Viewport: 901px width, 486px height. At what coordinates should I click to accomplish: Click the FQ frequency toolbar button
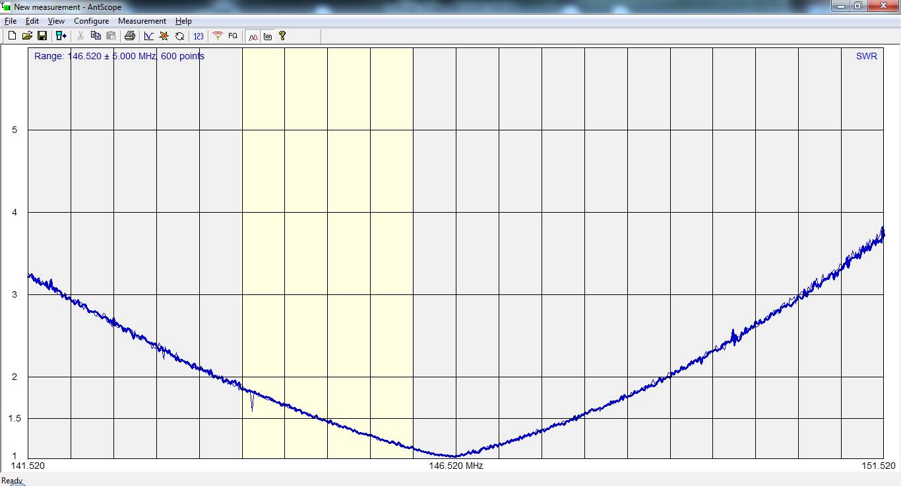point(233,36)
